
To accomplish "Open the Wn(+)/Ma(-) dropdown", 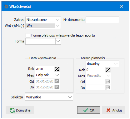I will [58, 26].
